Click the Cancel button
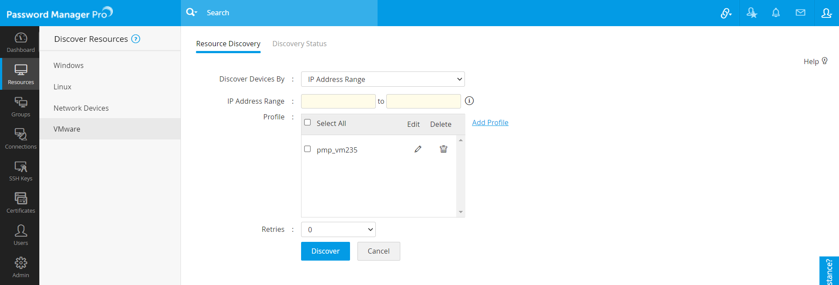Viewport: 839px width, 285px height. tap(378, 251)
